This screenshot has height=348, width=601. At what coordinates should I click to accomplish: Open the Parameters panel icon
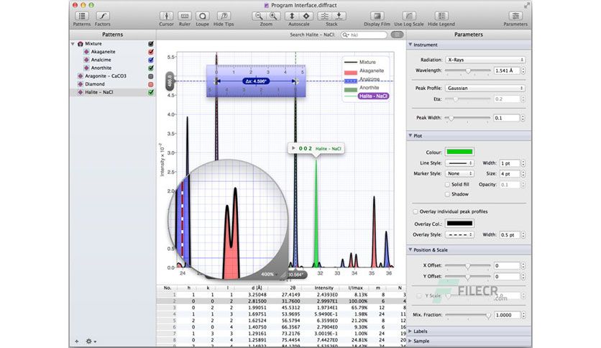[515, 16]
